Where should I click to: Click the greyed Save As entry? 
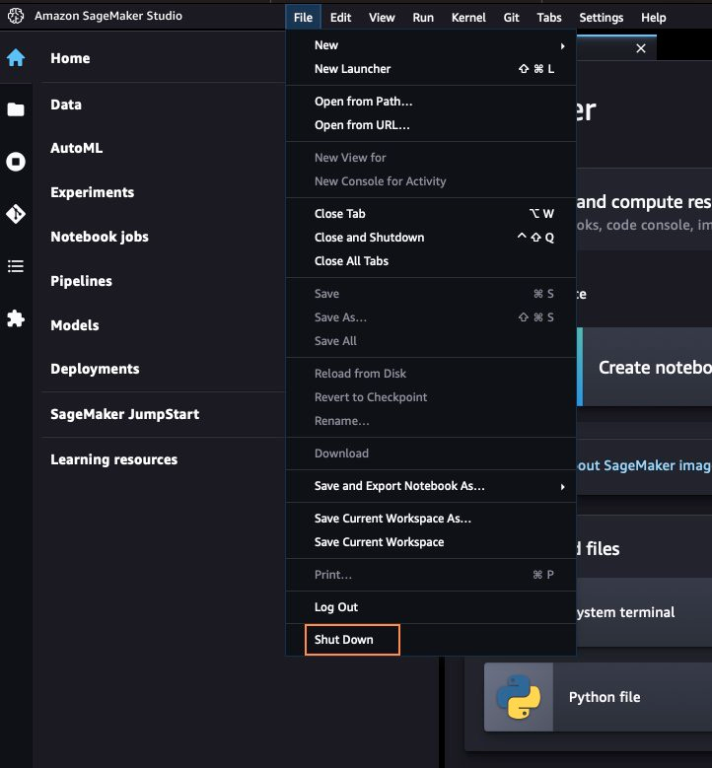pos(431,317)
